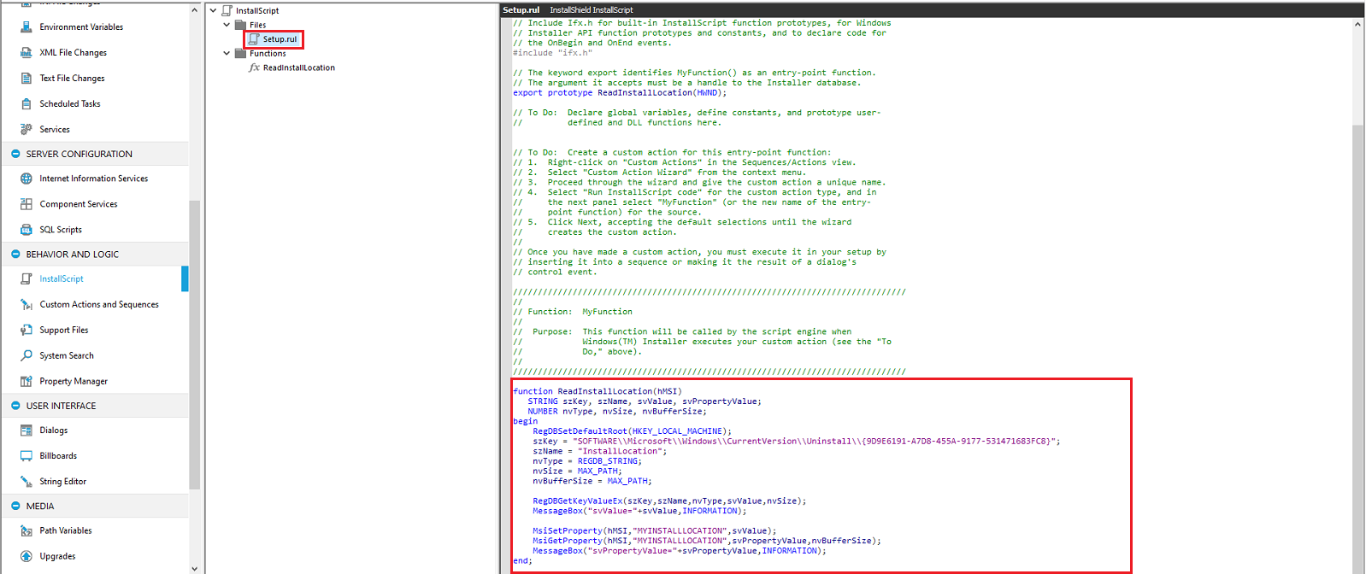Click the Environment Variables icon
The image size is (1366, 574).
pyautogui.click(x=26, y=27)
